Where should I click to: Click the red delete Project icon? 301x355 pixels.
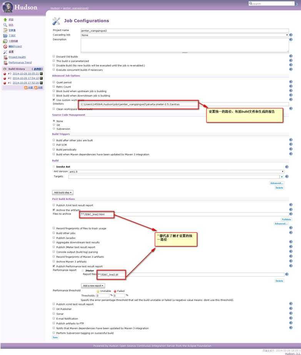[x=5, y=46]
